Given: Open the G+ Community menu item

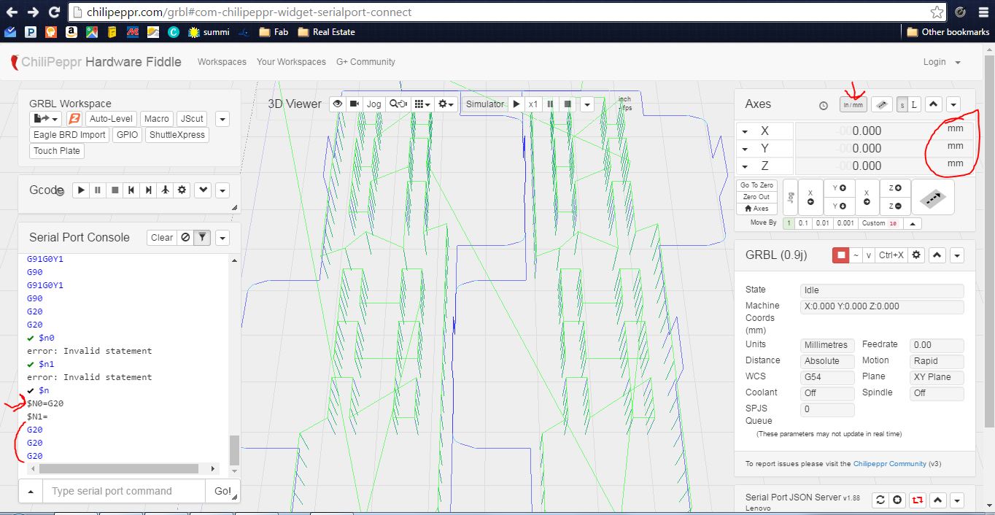Looking at the screenshot, I should [x=365, y=62].
